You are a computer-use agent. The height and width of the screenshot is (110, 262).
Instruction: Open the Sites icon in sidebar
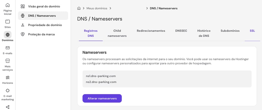click(7, 21)
